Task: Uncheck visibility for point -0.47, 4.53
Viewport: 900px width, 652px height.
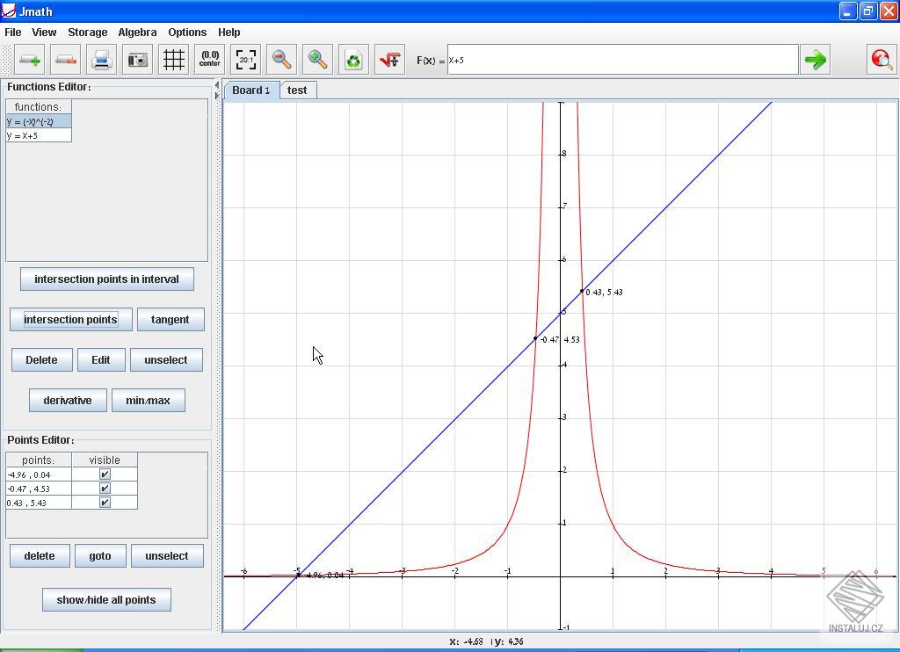Action: (105, 488)
